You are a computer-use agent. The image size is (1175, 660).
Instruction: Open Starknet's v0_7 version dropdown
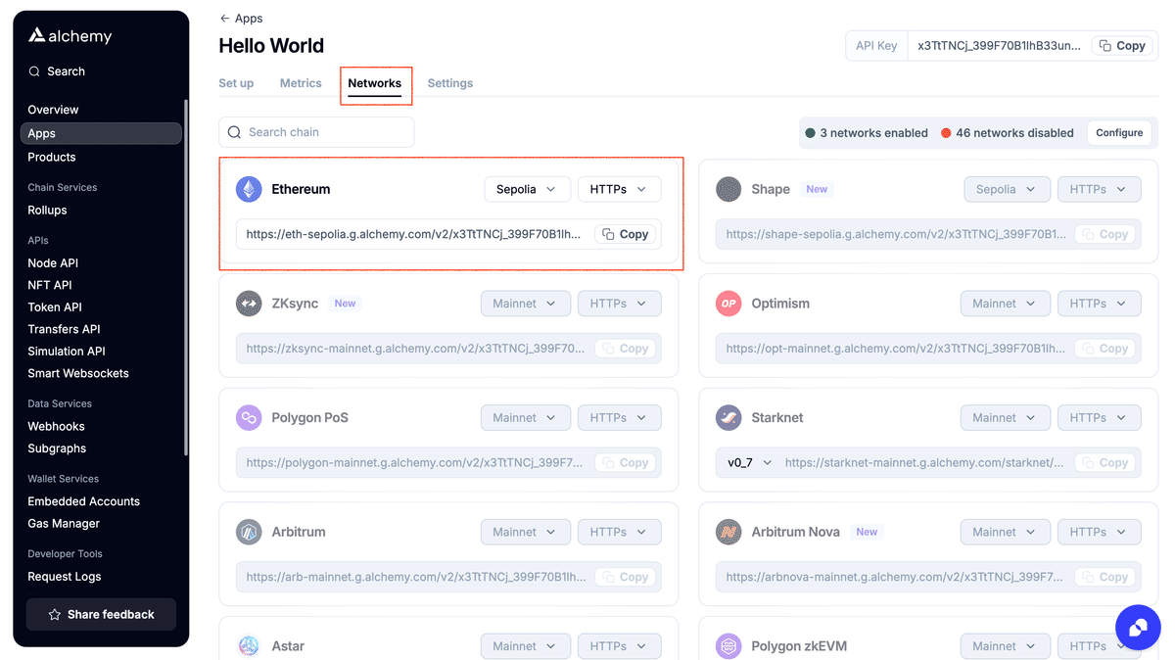coord(749,462)
